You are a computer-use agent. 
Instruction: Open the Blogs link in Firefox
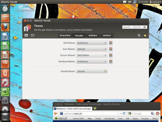[x=90, y=119]
